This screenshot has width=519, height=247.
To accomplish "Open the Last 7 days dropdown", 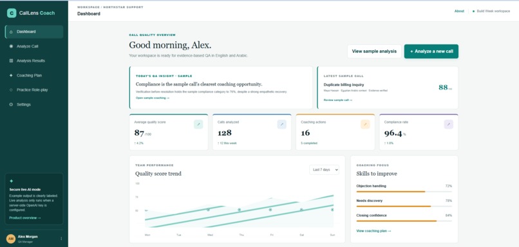I will click(324, 170).
